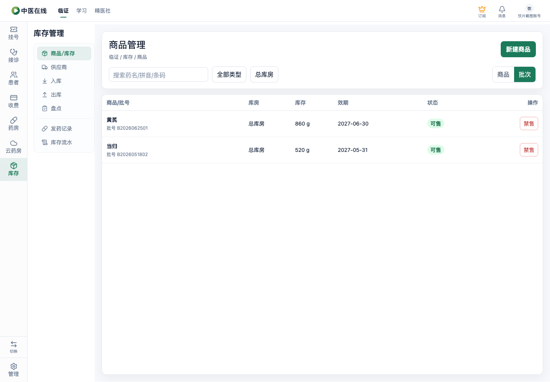Open 发药记录 menu item
Viewport: 550px width, 382px height.
pyautogui.click(x=64, y=129)
